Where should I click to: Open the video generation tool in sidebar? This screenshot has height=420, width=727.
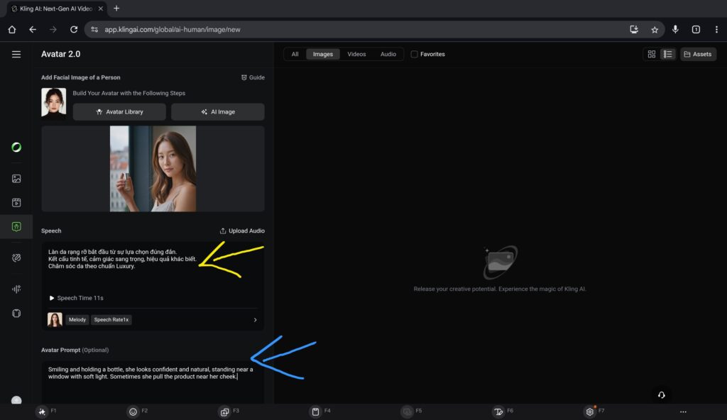(x=16, y=202)
